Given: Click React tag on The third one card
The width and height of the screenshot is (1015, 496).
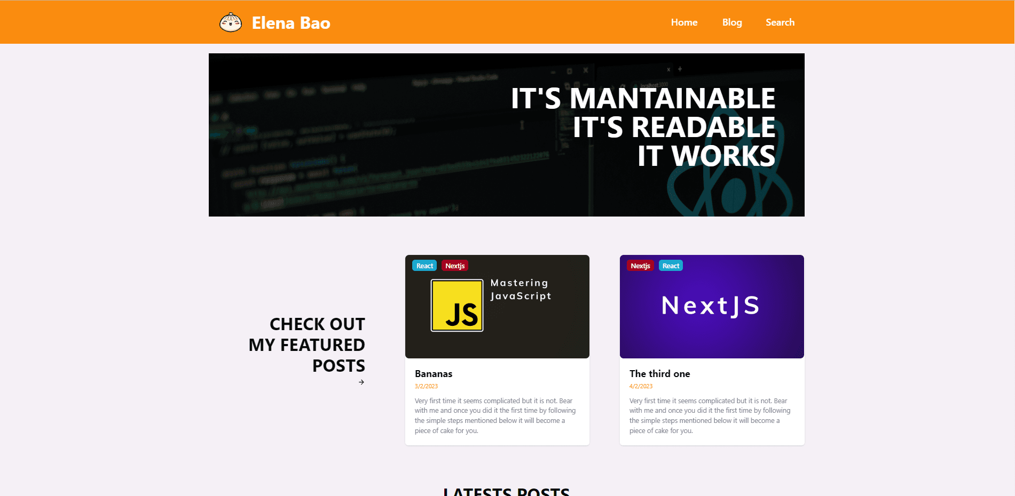Looking at the screenshot, I should (x=671, y=266).
